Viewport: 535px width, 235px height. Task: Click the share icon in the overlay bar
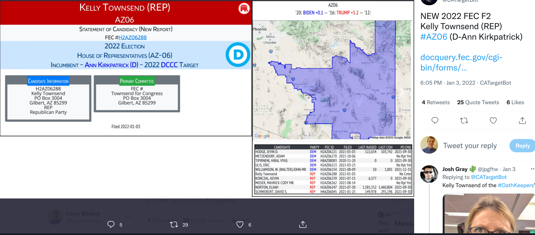pyautogui.click(x=303, y=225)
